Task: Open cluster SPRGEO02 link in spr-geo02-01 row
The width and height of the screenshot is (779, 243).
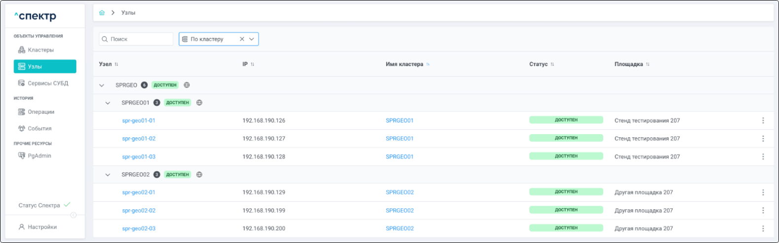Action: 399,193
